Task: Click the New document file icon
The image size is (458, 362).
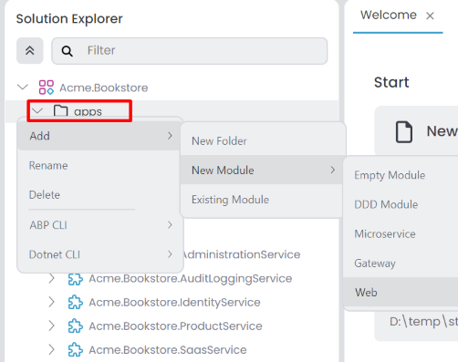Action: tap(404, 131)
